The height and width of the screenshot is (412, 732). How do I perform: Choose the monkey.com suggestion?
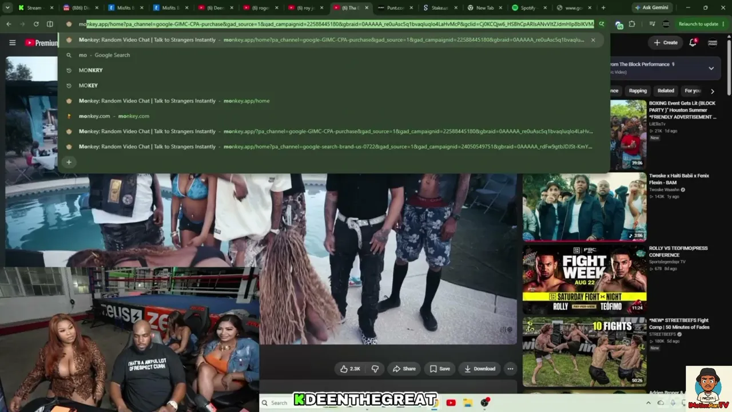[333, 116]
